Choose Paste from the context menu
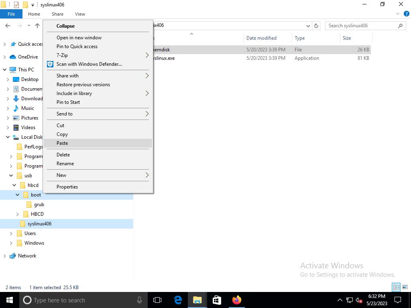The image size is (411, 308). pyautogui.click(x=62, y=143)
